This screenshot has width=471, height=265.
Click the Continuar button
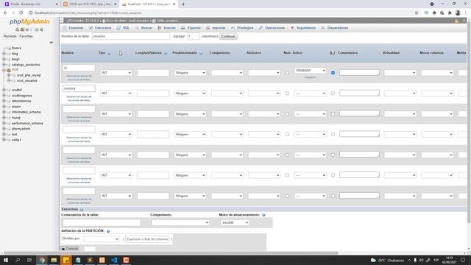pyautogui.click(x=228, y=36)
